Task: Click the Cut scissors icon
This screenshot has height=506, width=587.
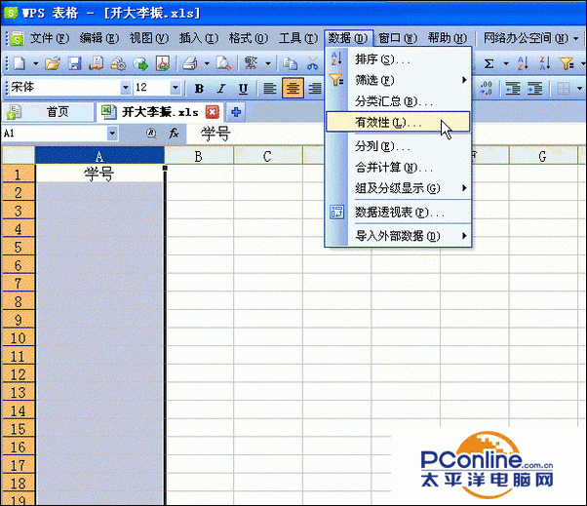Action: (x=312, y=63)
